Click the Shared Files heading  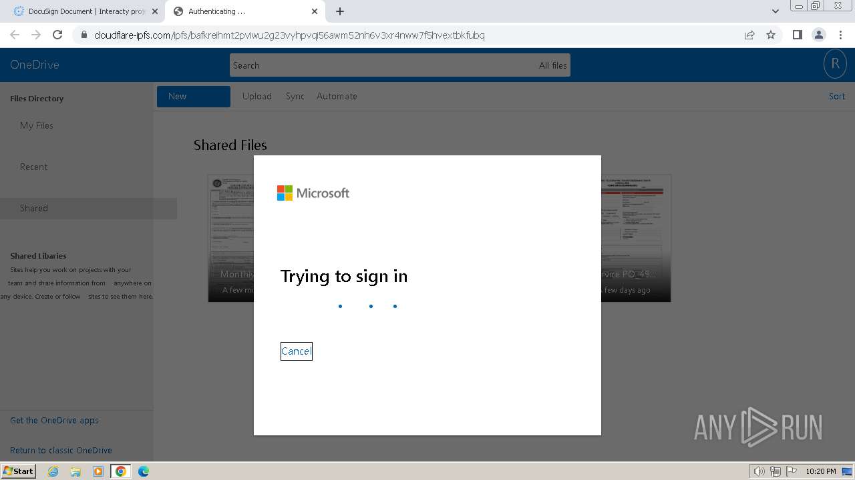[x=230, y=145]
